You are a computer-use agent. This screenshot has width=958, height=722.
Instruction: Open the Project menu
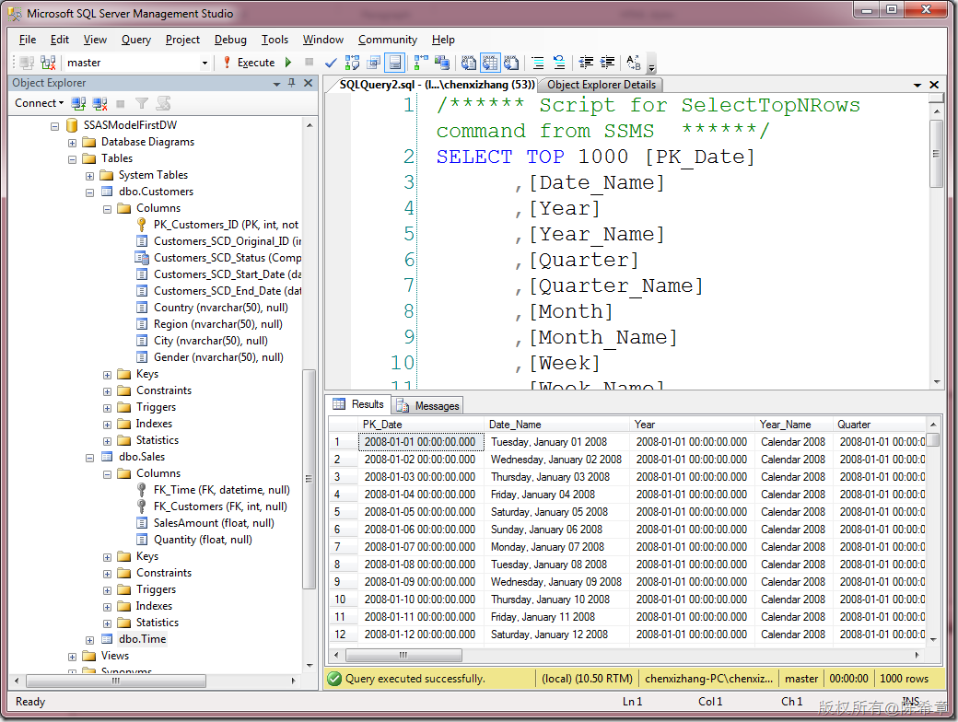(182, 40)
